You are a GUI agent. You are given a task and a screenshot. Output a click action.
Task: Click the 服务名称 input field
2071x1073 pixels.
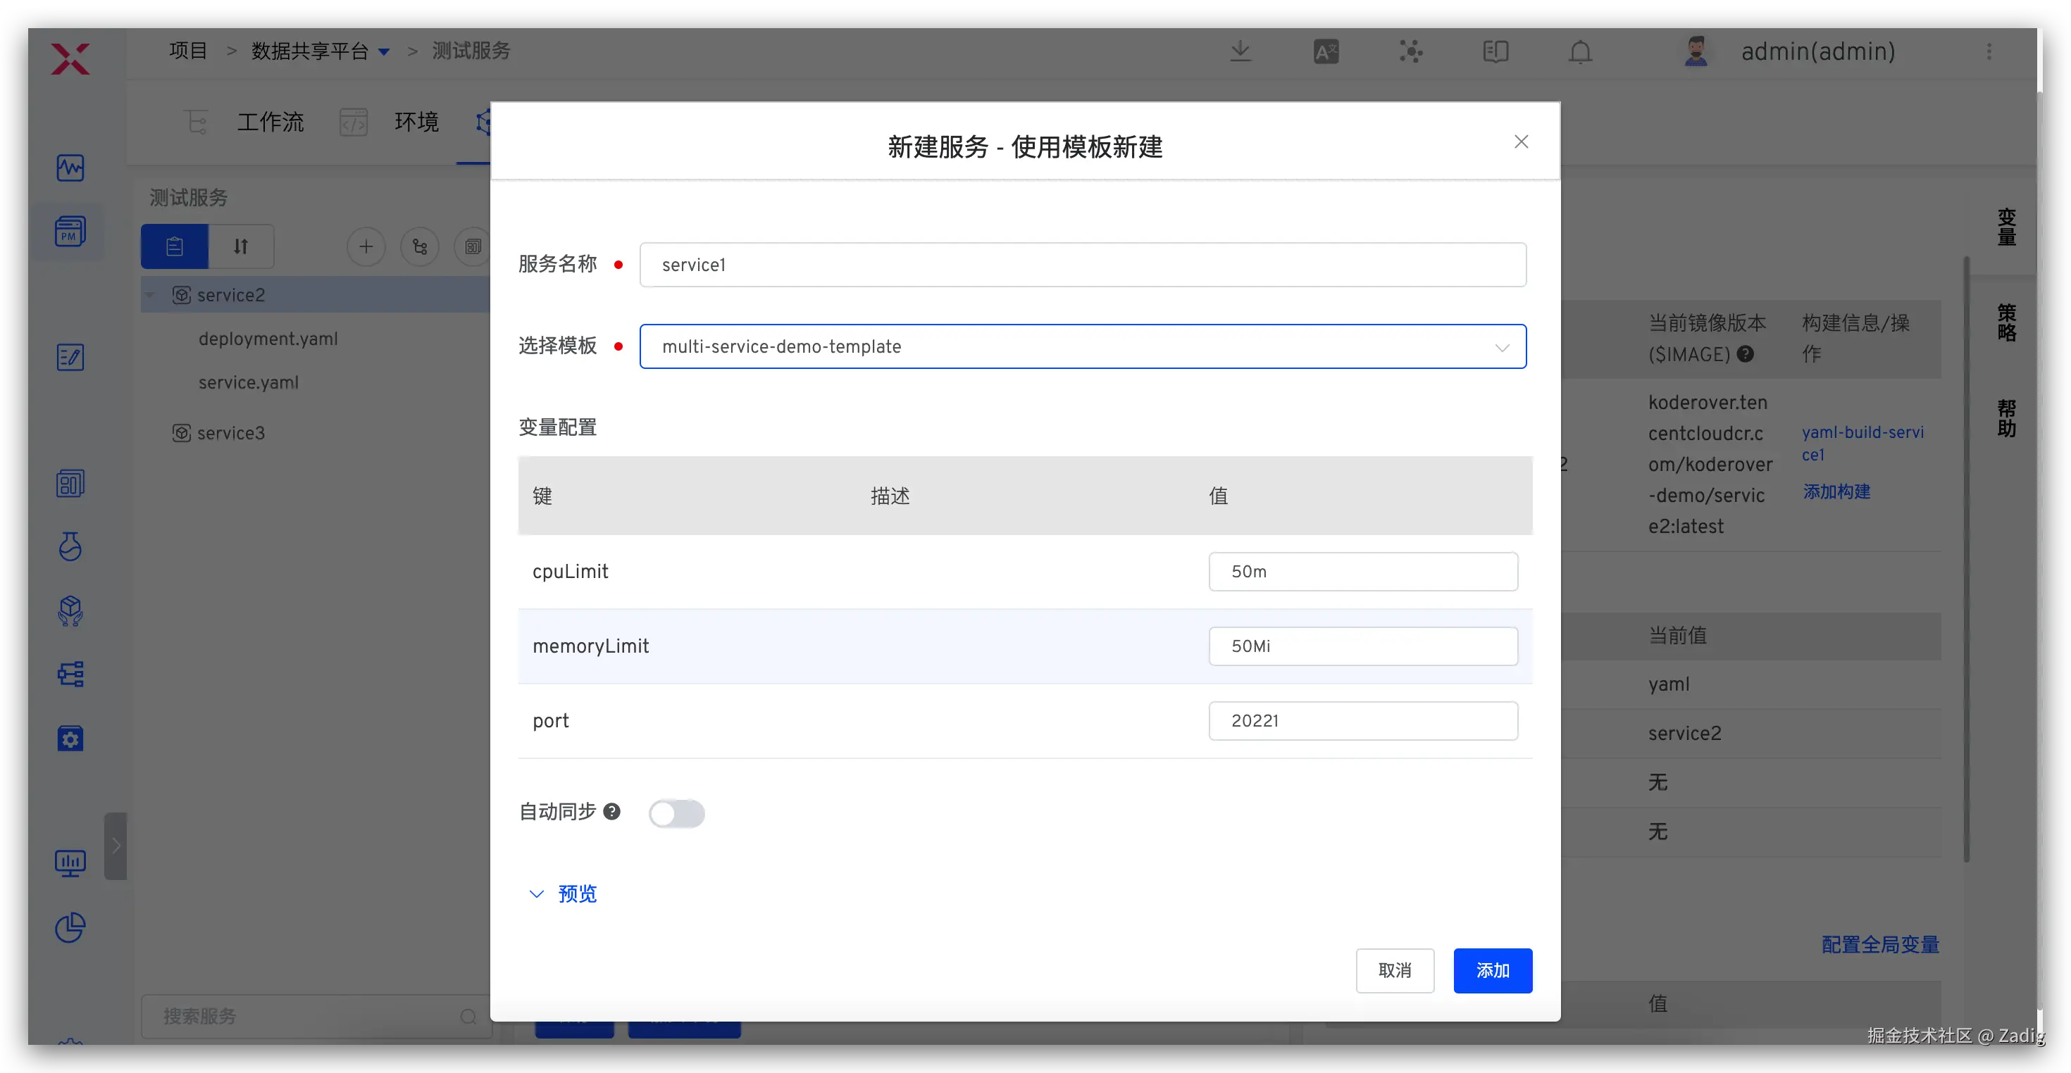click(x=1082, y=265)
